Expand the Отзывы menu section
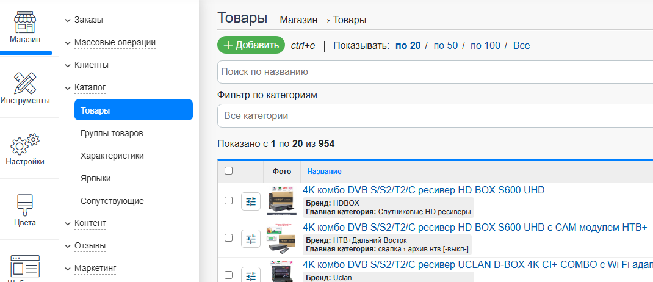This screenshot has width=653, height=282. tap(90, 245)
